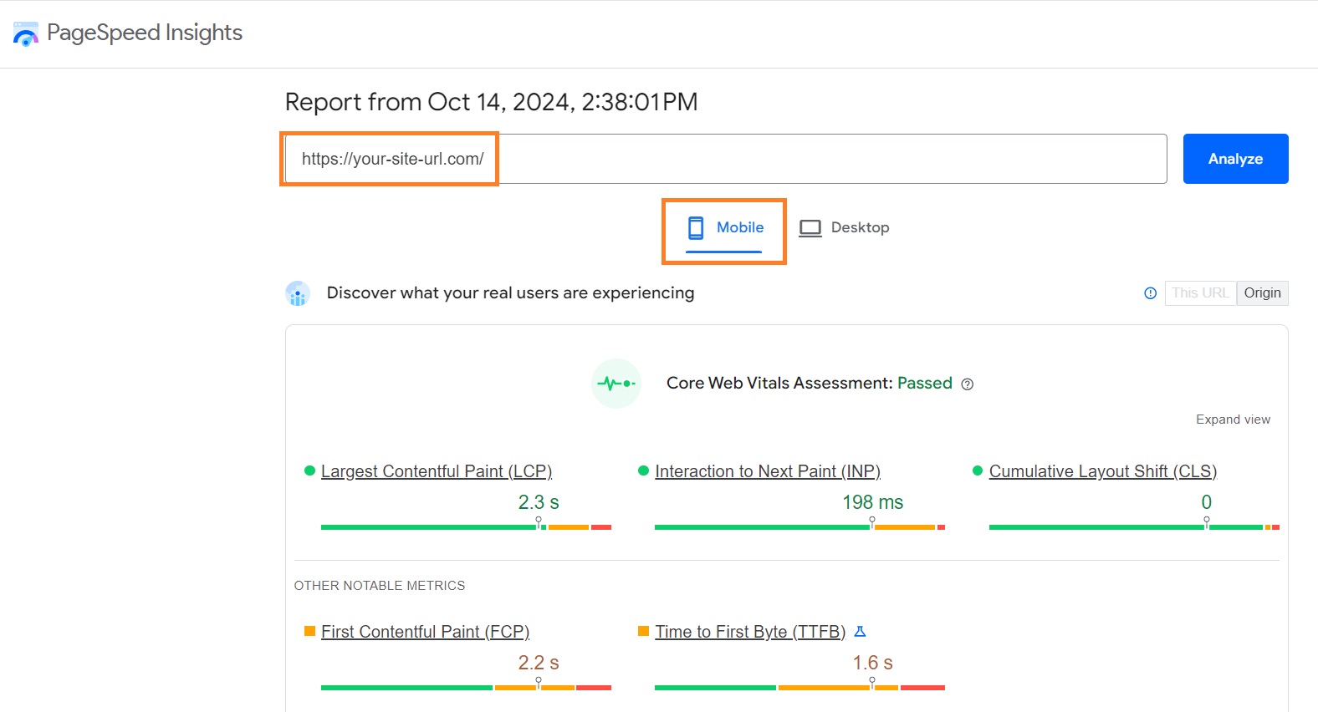Click the 1.6 s TTFB value
Image resolution: width=1318 pixels, height=712 pixels.
click(872, 663)
